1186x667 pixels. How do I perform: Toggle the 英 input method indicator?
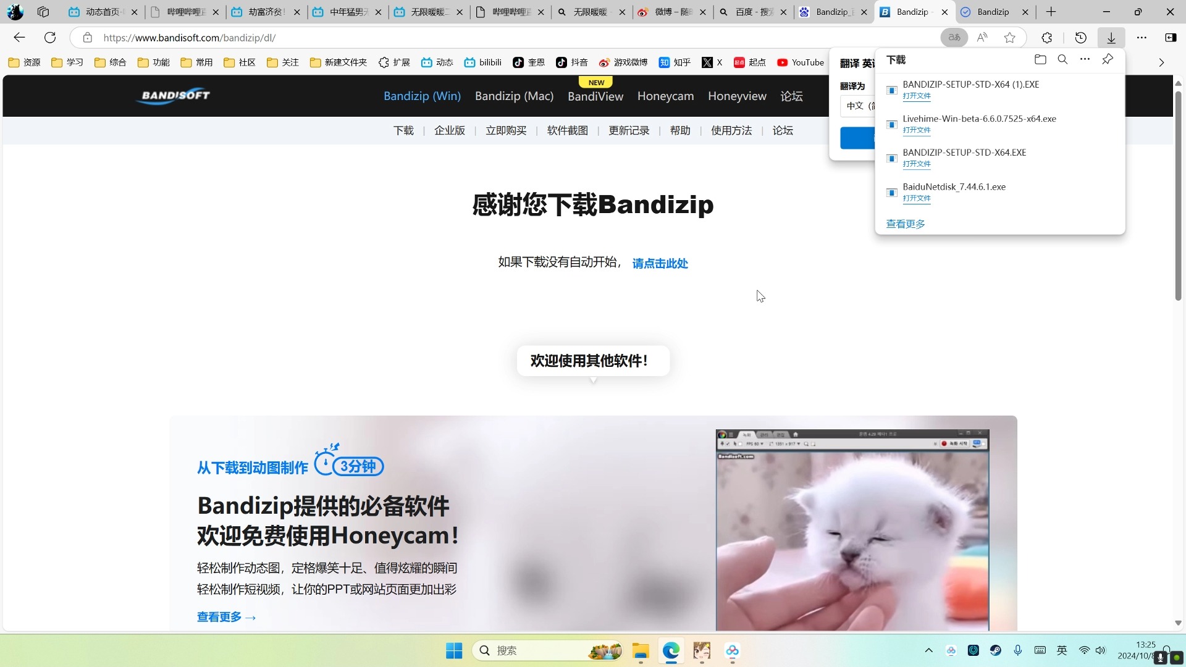(x=1062, y=650)
